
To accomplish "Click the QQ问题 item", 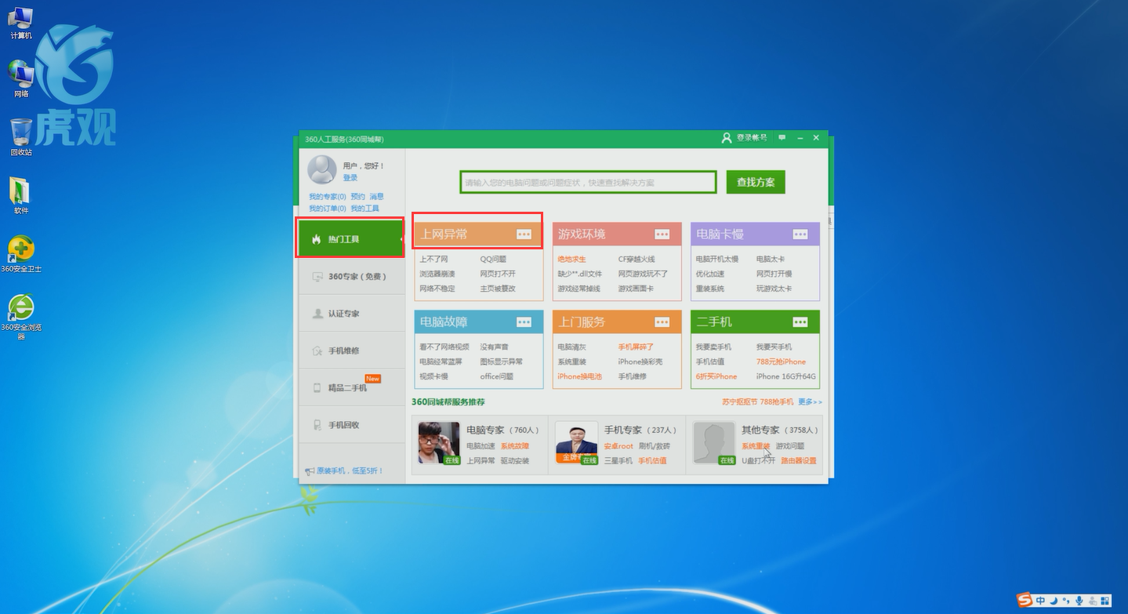I will [493, 259].
